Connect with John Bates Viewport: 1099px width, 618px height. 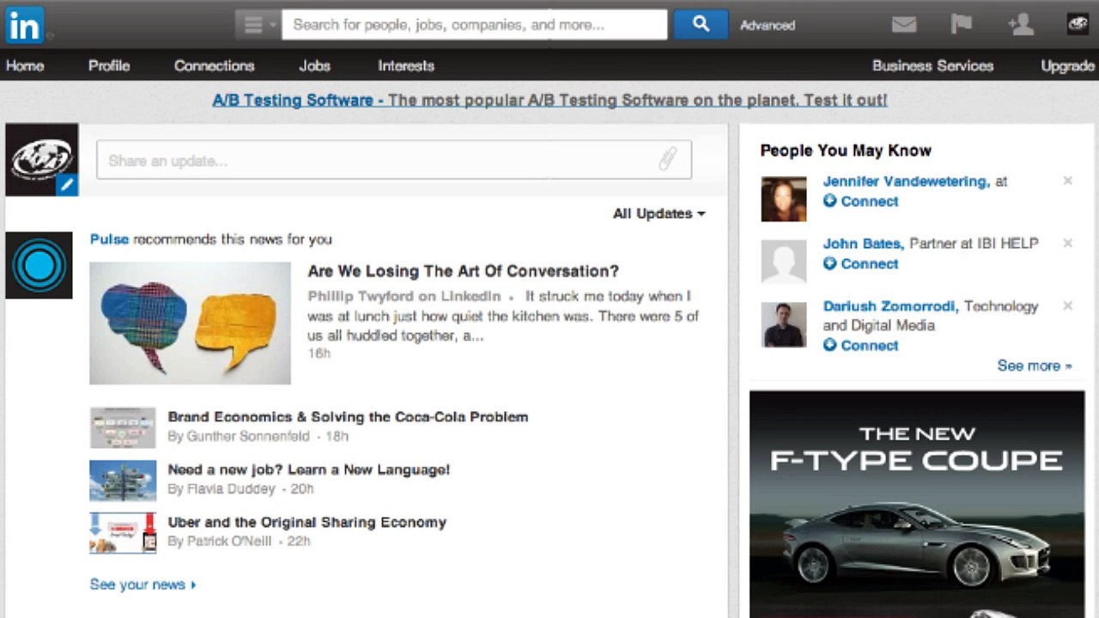pos(861,264)
